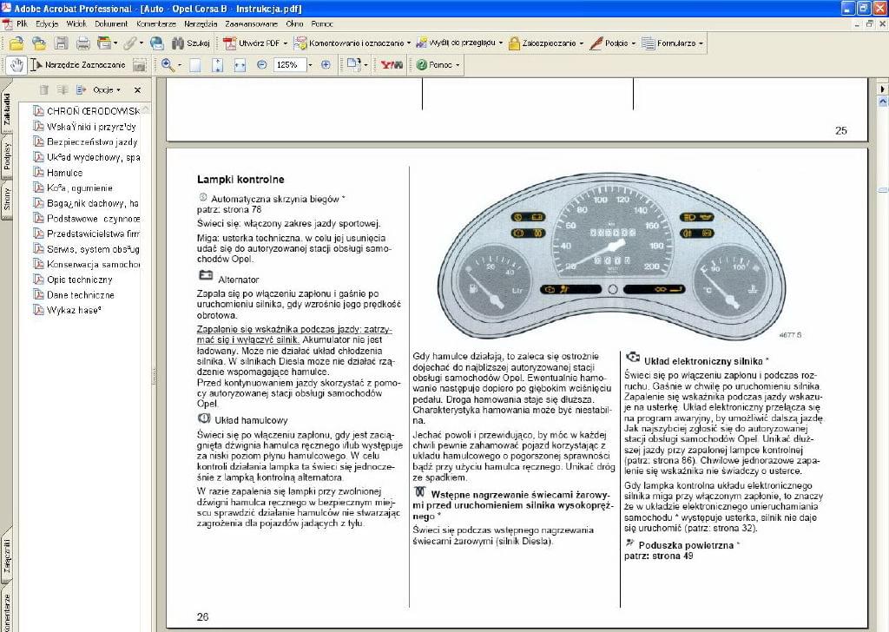Viewport: 889px width, 632px height.
Task: Click the Open file folder icon
Action: pos(16,43)
